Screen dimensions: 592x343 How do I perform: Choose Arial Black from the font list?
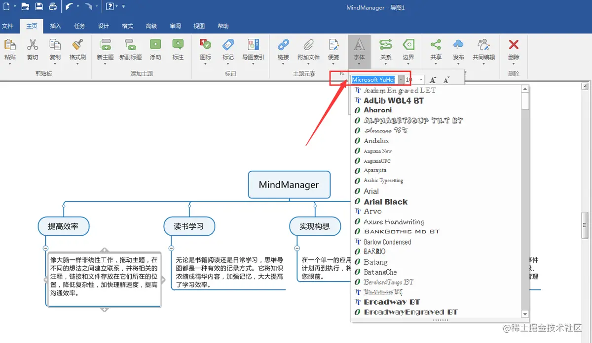(x=386, y=202)
